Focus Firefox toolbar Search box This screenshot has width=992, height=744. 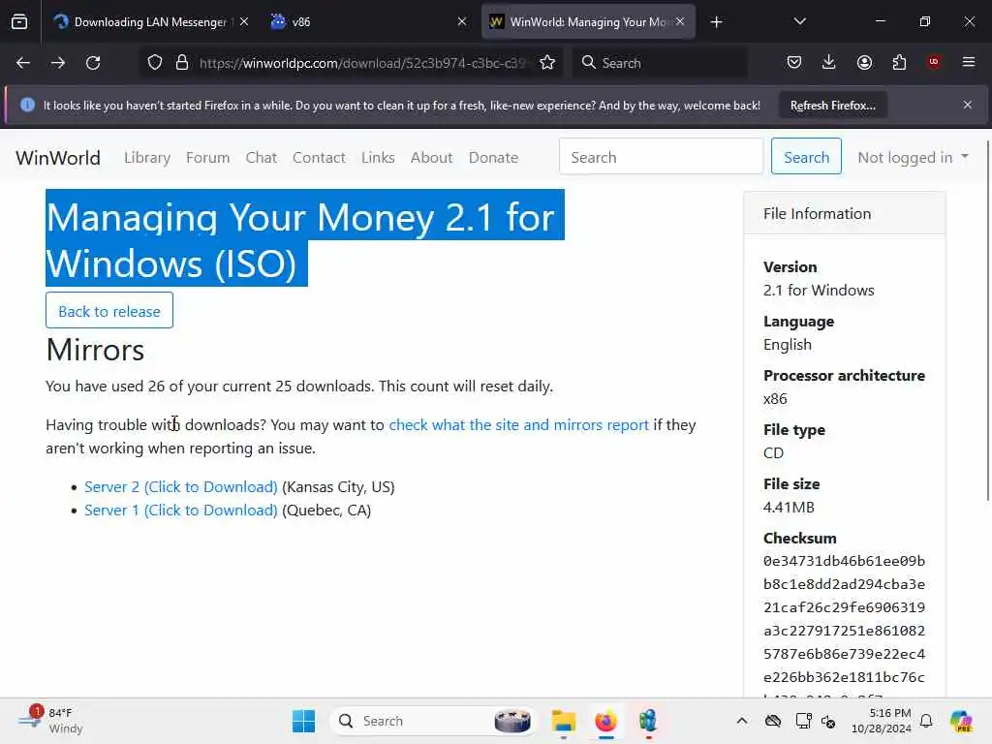coord(661,63)
